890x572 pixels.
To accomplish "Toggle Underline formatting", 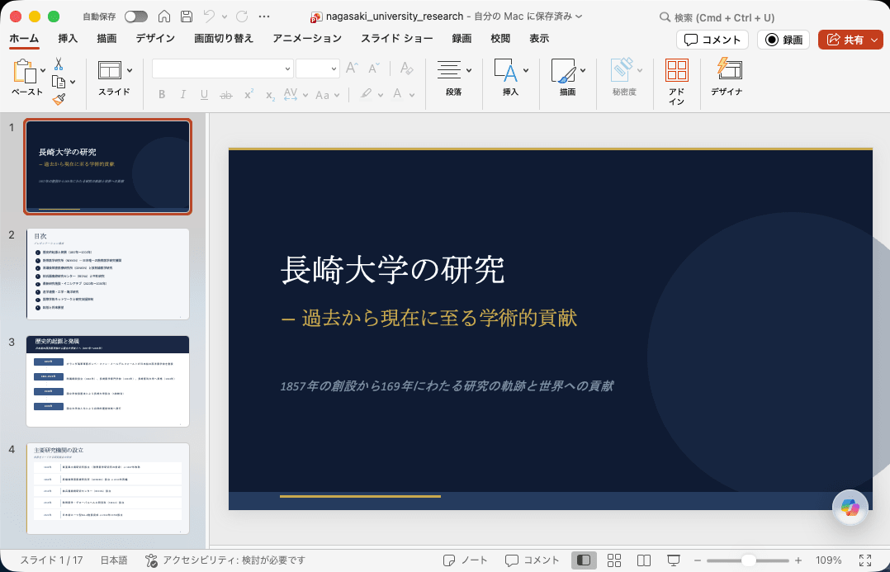I will [204, 95].
